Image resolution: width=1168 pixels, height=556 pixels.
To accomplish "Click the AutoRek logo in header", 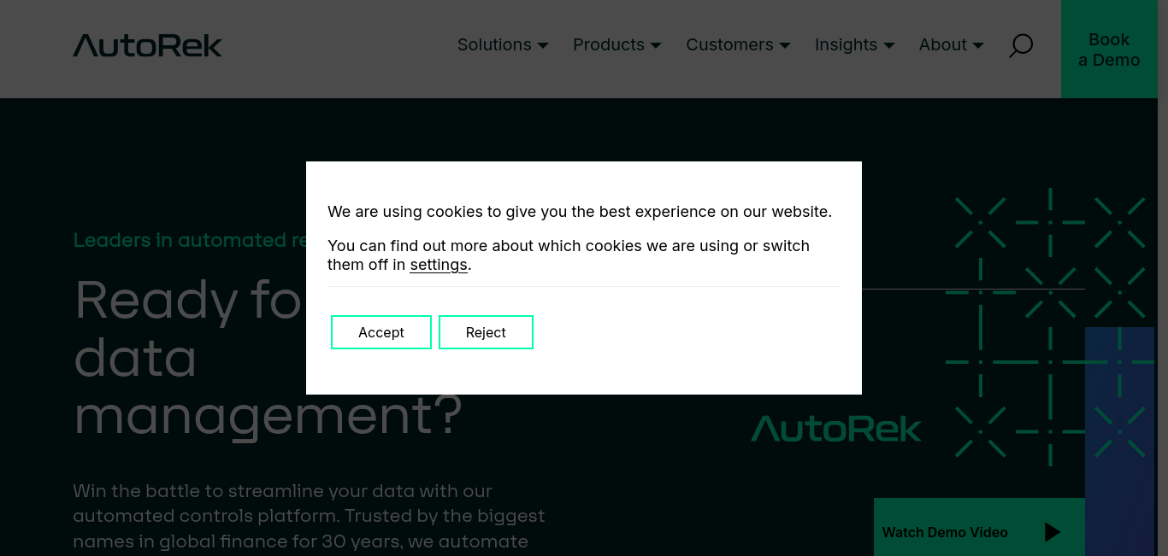I will click(x=147, y=45).
